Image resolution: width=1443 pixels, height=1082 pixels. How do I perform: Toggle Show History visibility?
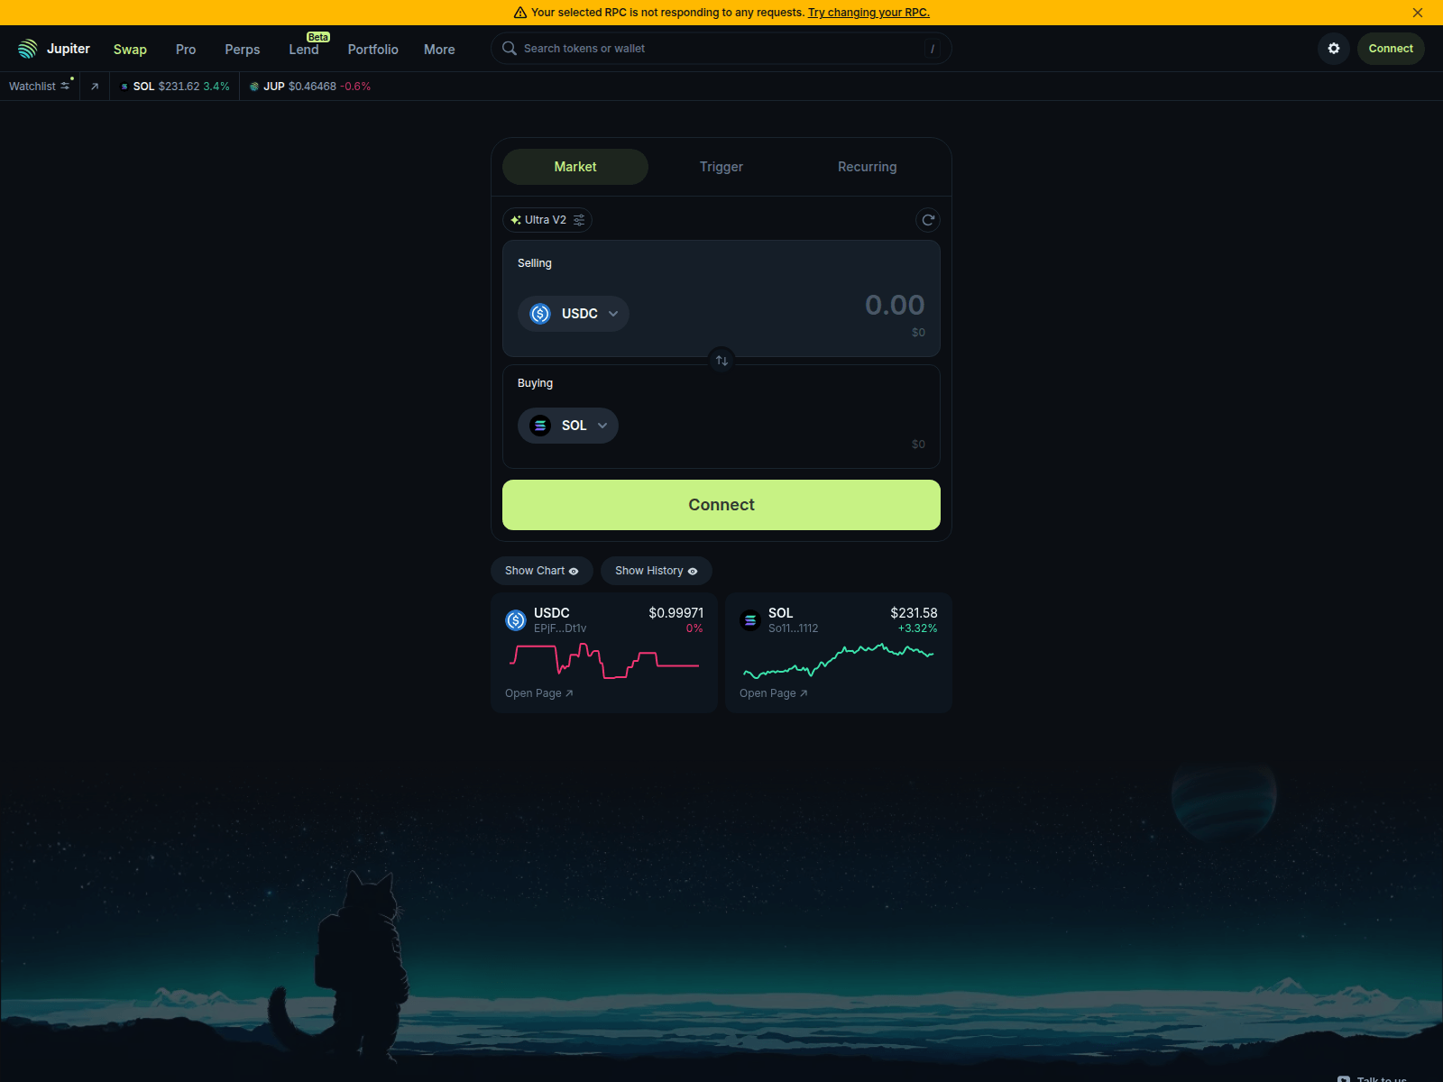click(x=656, y=570)
